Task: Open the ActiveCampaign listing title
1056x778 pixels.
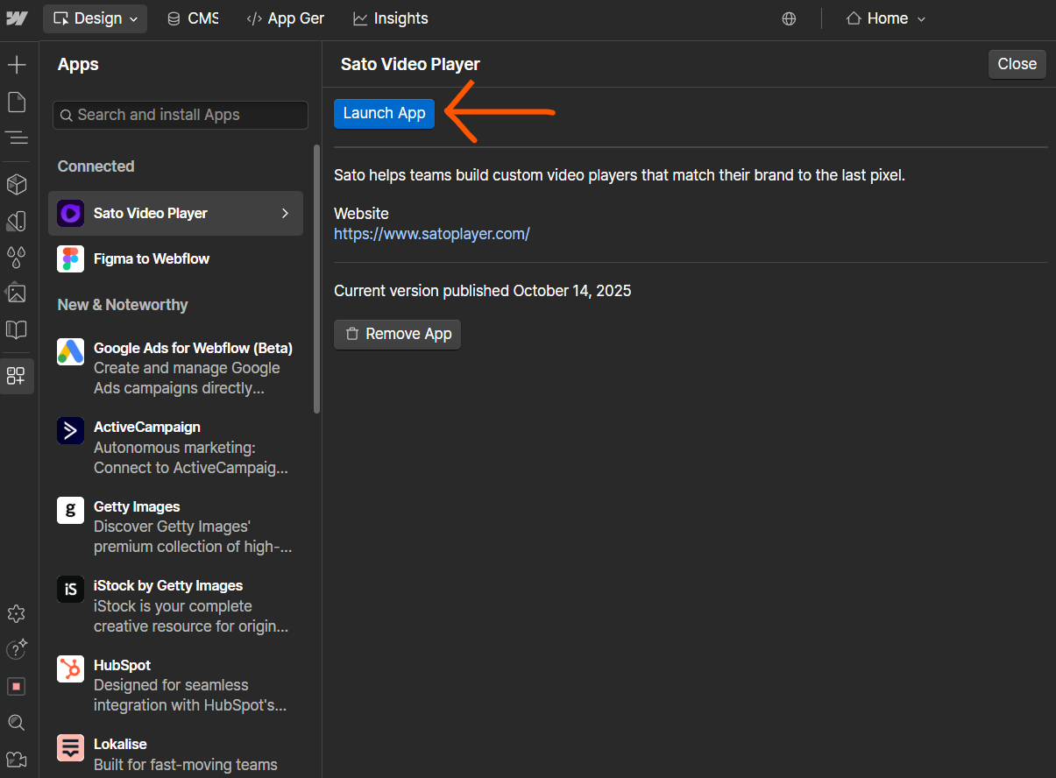Action: tap(147, 427)
